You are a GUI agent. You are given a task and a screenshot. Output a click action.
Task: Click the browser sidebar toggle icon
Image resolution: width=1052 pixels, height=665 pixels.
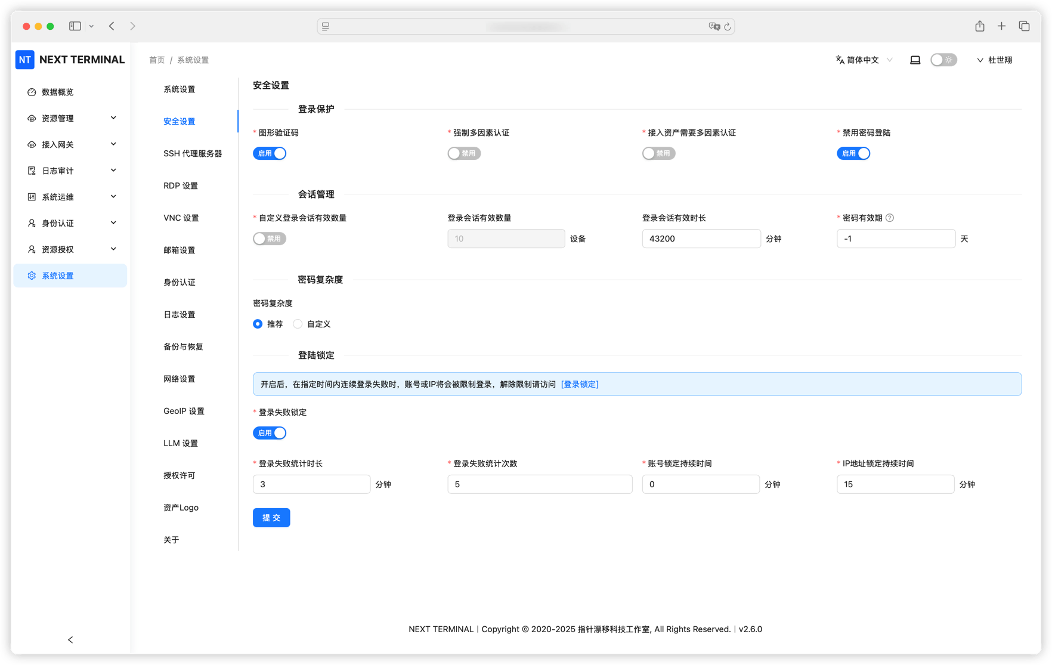75,26
